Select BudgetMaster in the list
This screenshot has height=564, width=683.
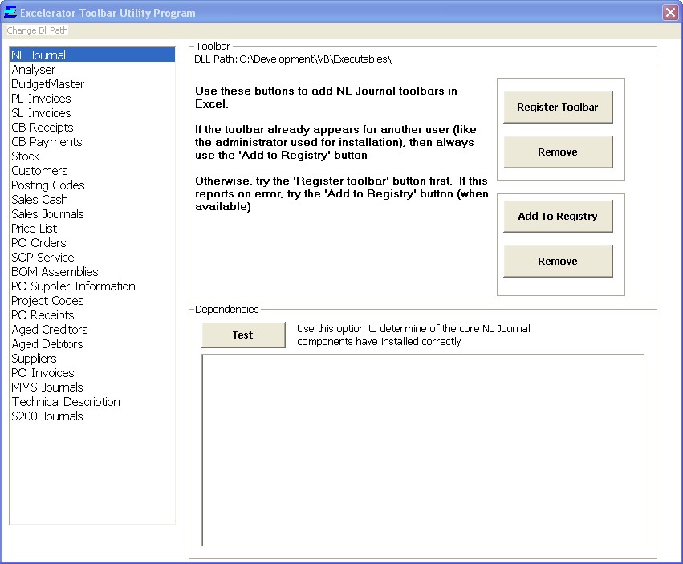click(92, 84)
